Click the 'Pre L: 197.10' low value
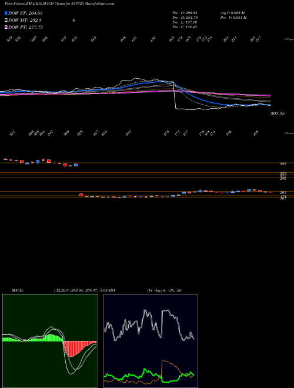The image size is (294, 388). coord(185,22)
